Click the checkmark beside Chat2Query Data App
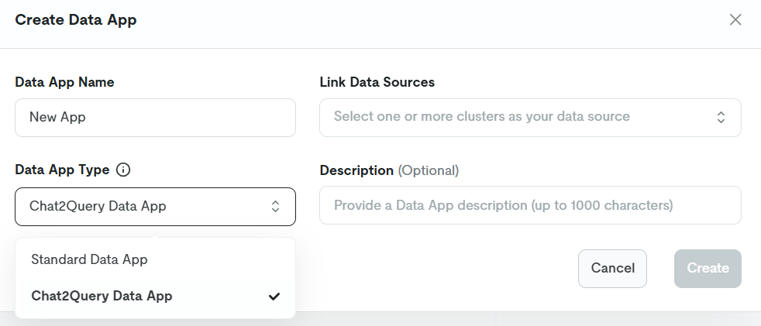The image size is (761, 326). (274, 296)
